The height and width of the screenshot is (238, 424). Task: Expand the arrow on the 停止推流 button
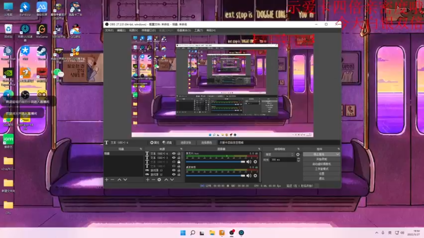click(x=338, y=154)
